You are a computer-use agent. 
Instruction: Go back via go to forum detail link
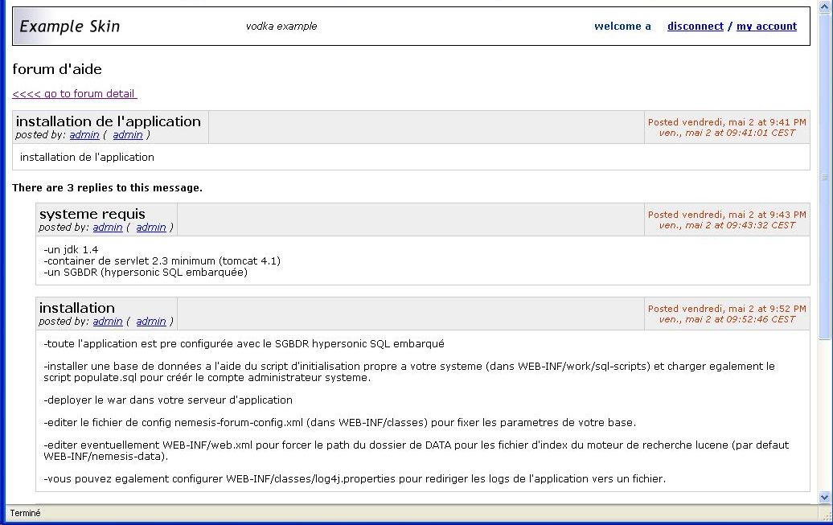pos(74,93)
